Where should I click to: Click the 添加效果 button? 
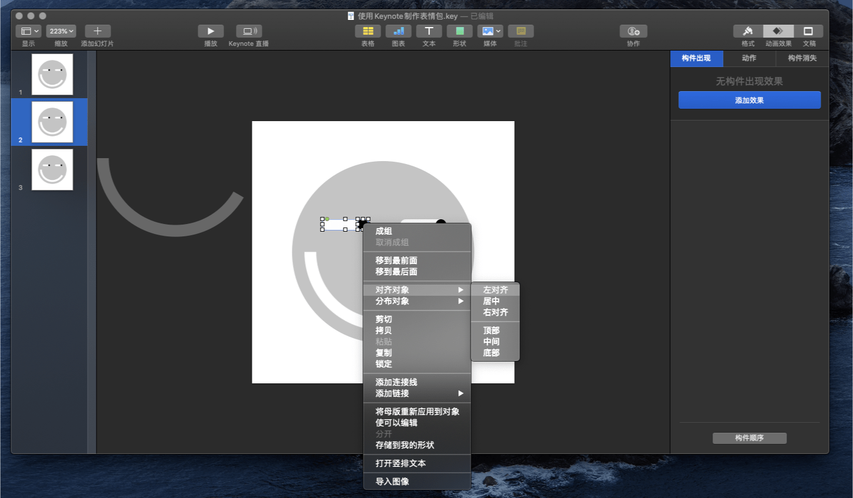pos(749,100)
